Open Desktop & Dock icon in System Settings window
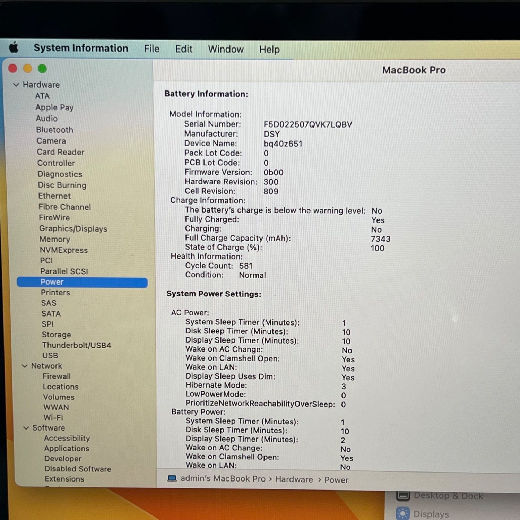520x520 pixels. click(x=403, y=496)
